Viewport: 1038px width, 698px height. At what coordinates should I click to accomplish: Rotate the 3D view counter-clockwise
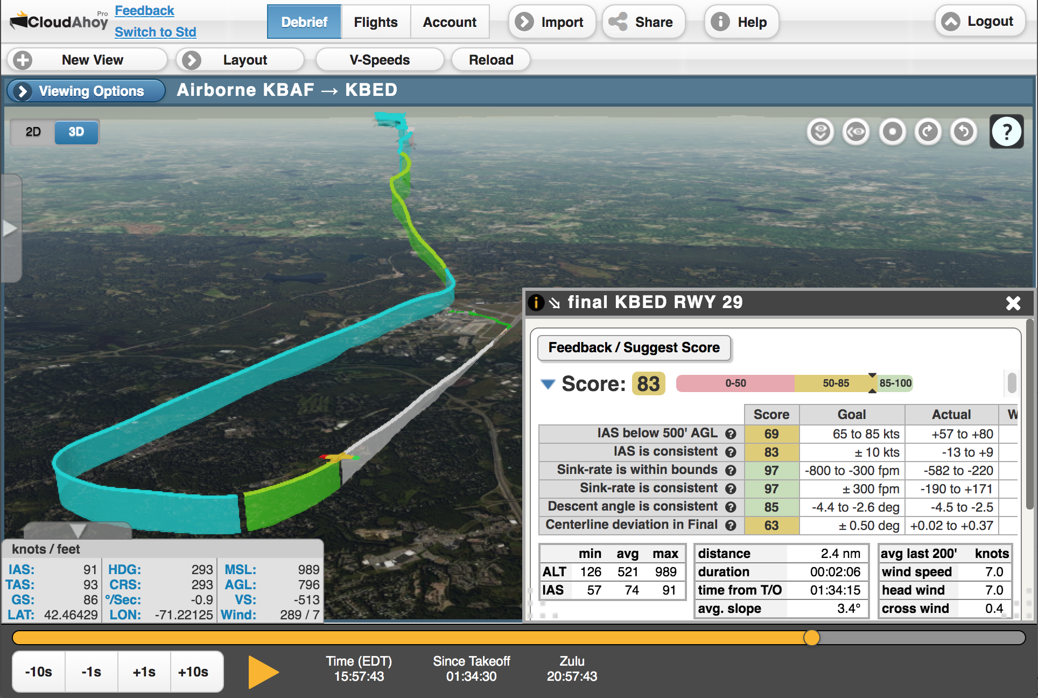(964, 131)
